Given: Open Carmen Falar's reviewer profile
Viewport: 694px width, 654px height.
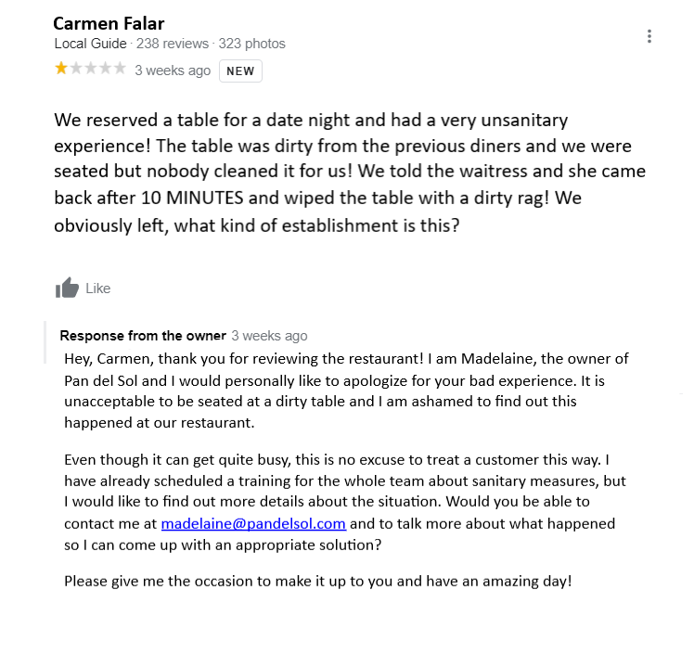Looking at the screenshot, I should [109, 23].
